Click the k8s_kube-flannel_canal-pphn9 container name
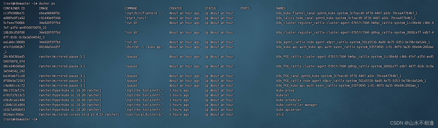This screenshot has width=438, height=128. pyautogui.click(x=347, y=13)
